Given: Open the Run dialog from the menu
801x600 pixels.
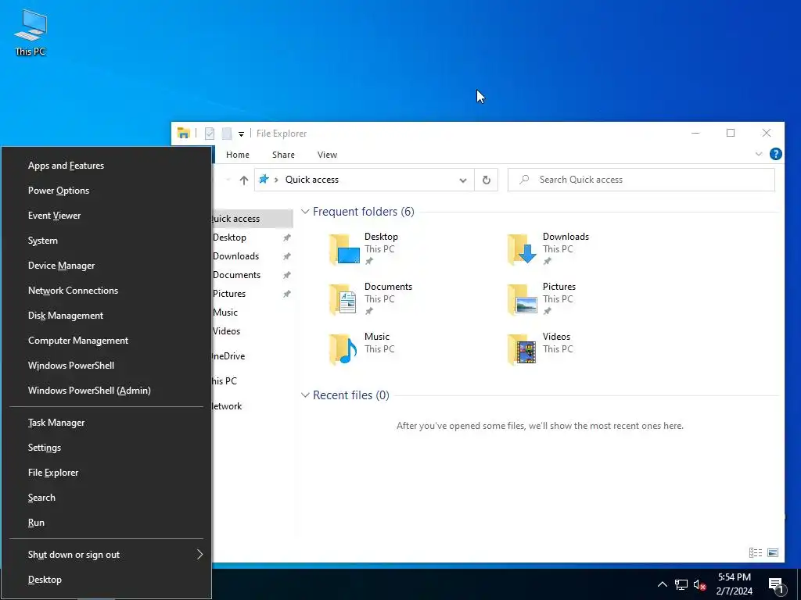Looking at the screenshot, I should point(106,523).
